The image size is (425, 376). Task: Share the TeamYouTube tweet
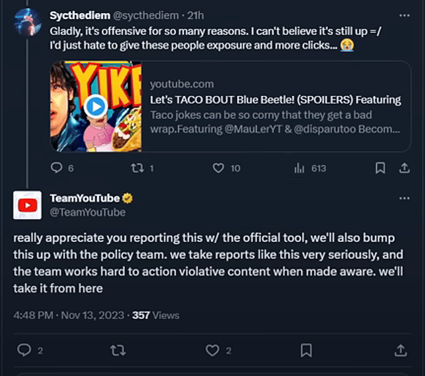[x=400, y=350]
